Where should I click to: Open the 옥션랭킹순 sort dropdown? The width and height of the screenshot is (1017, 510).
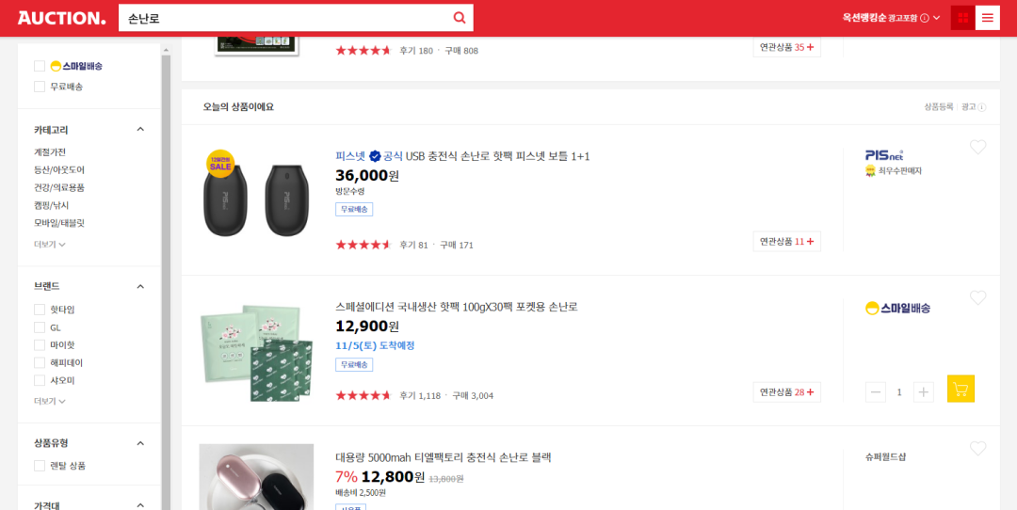[891, 18]
